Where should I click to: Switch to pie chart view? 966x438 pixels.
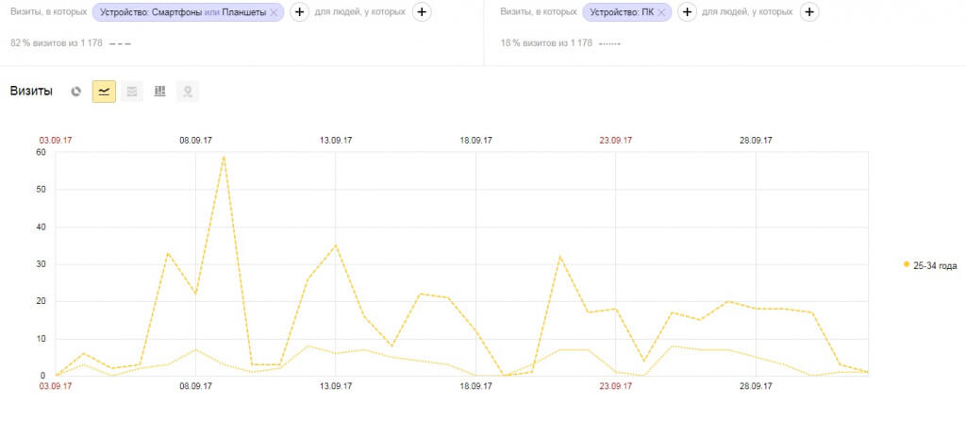coord(76,92)
